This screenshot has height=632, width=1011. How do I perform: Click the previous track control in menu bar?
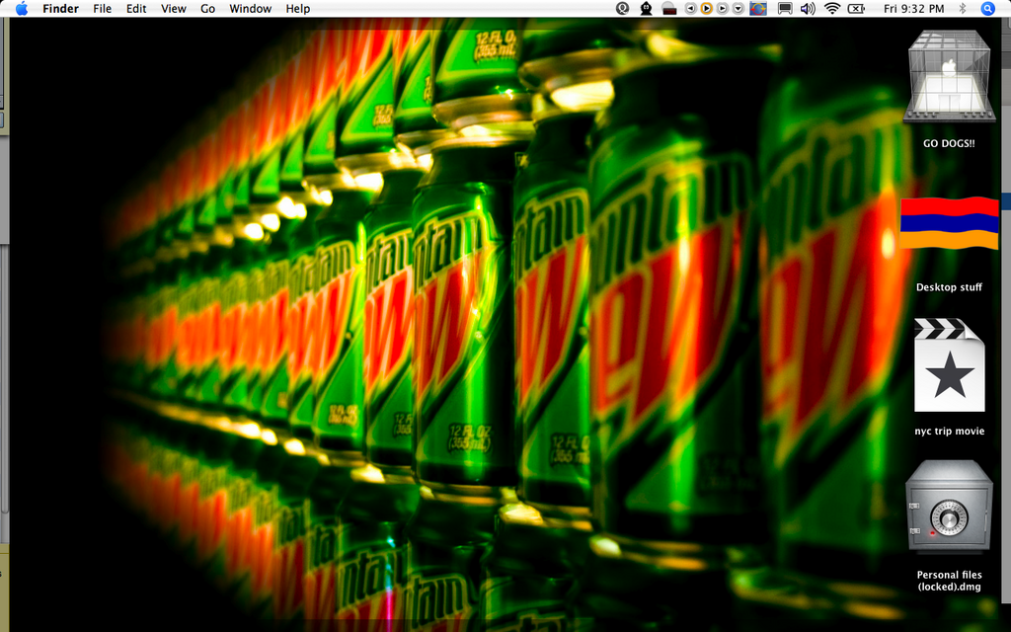pos(690,8)
